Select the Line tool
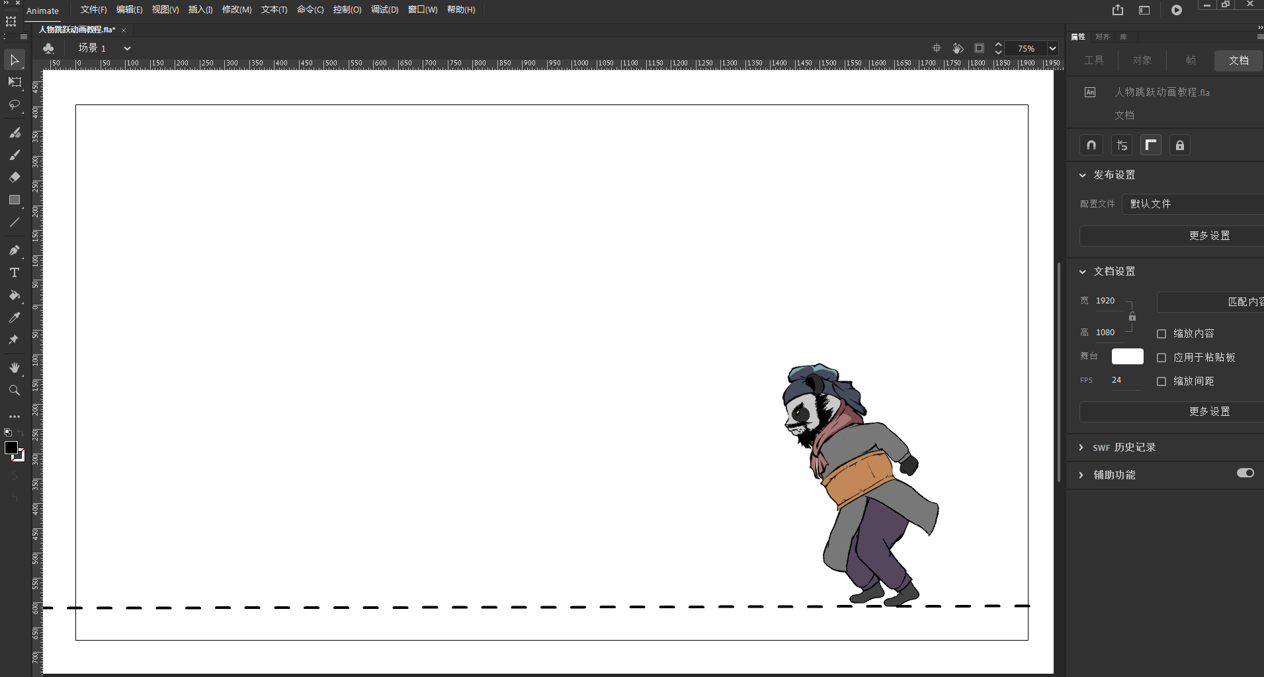The image size is (1264, 677). pyautogui.click(x=15, y=222)
